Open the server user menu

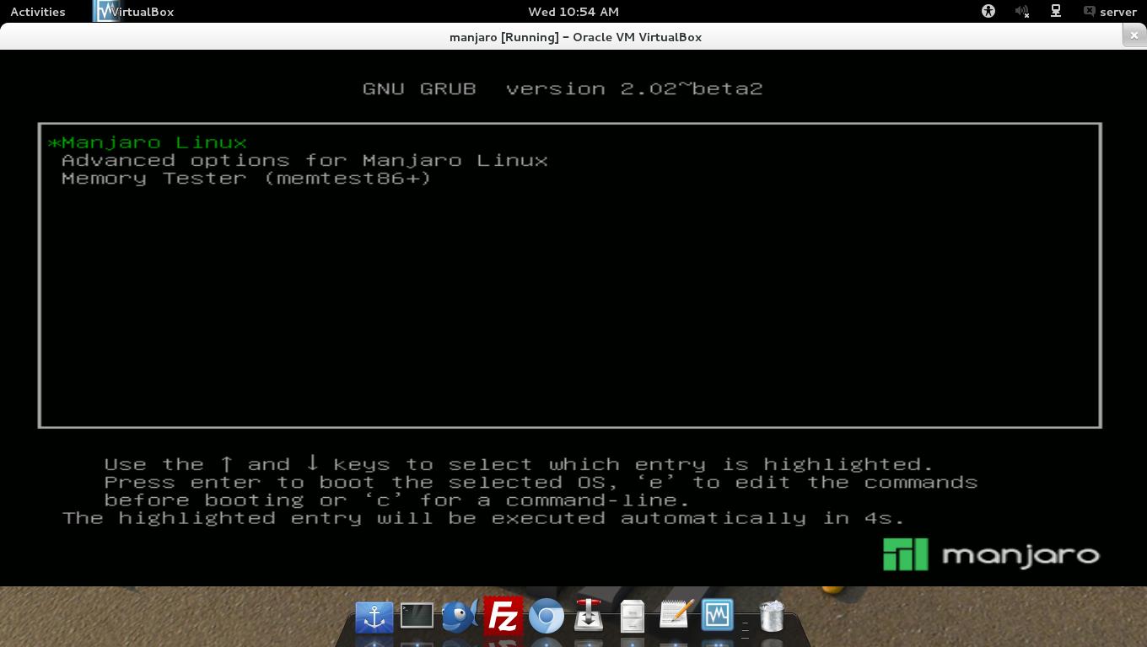pos(1118,12)
